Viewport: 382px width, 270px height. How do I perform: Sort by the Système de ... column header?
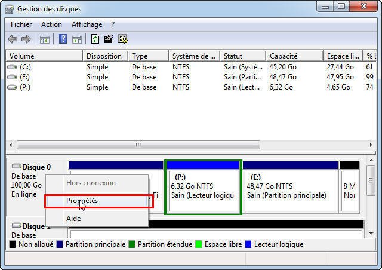pyautogui.click(x=194, y=56)
